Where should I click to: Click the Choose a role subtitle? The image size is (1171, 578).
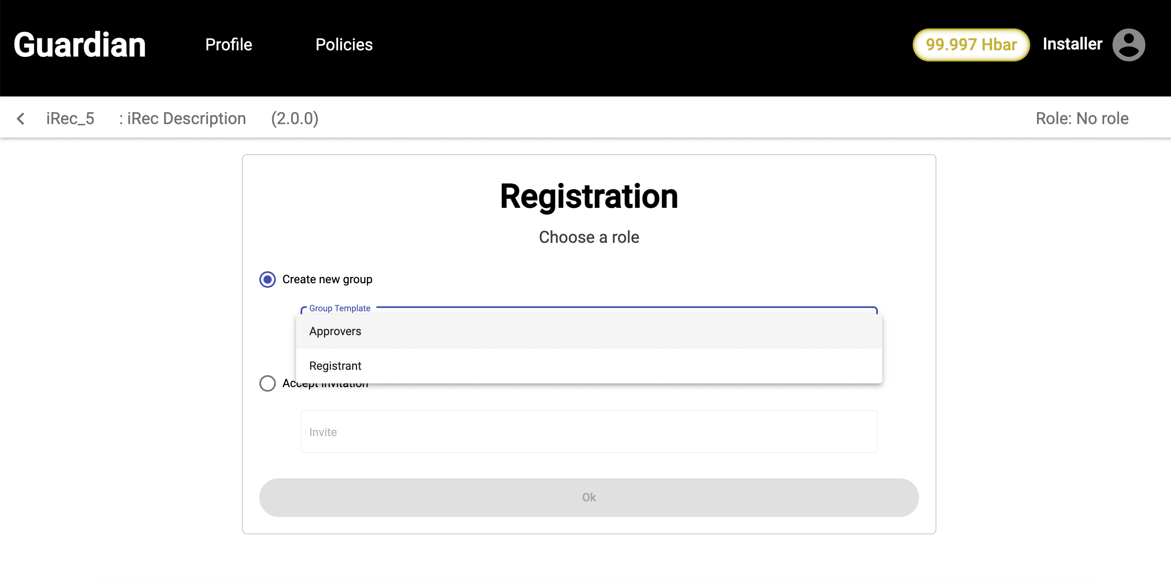(x=589, y=237)
